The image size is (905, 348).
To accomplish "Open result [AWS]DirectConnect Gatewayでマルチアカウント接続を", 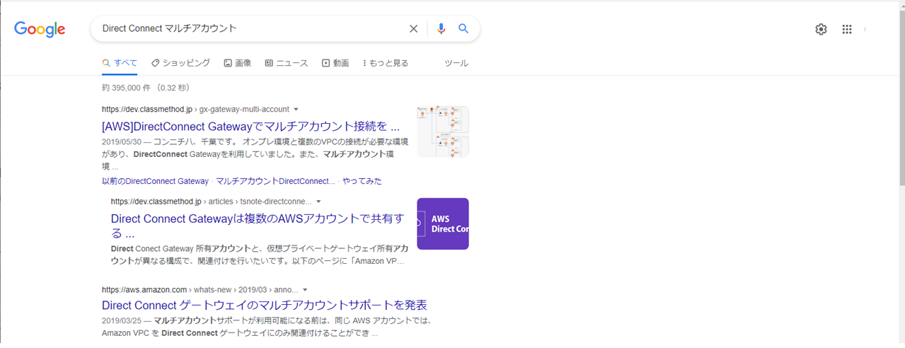I will 251,127.
